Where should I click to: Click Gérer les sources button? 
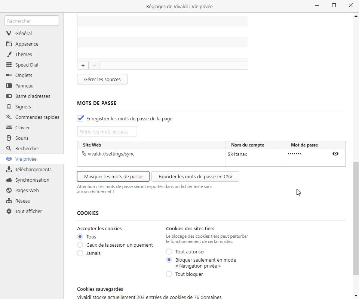click(102, 79)
